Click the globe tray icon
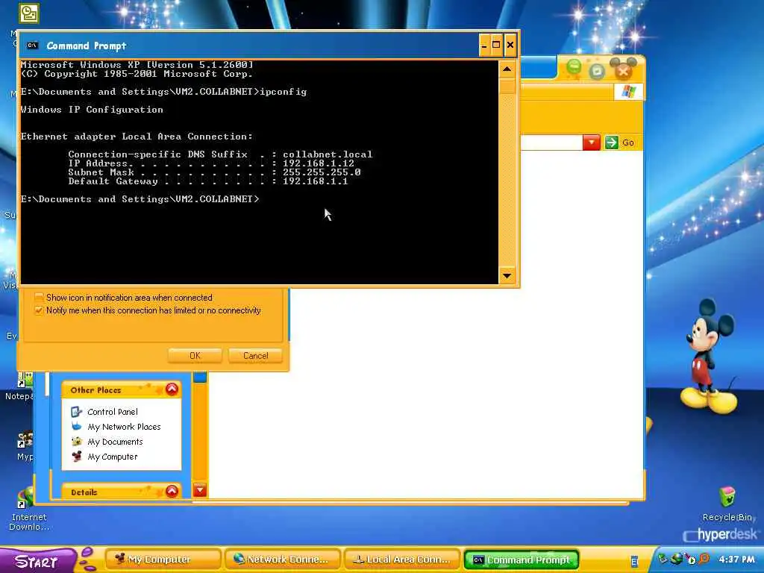The width and height of the screenshot is (764, 573). pyautogui.click(x=676, y=558)
